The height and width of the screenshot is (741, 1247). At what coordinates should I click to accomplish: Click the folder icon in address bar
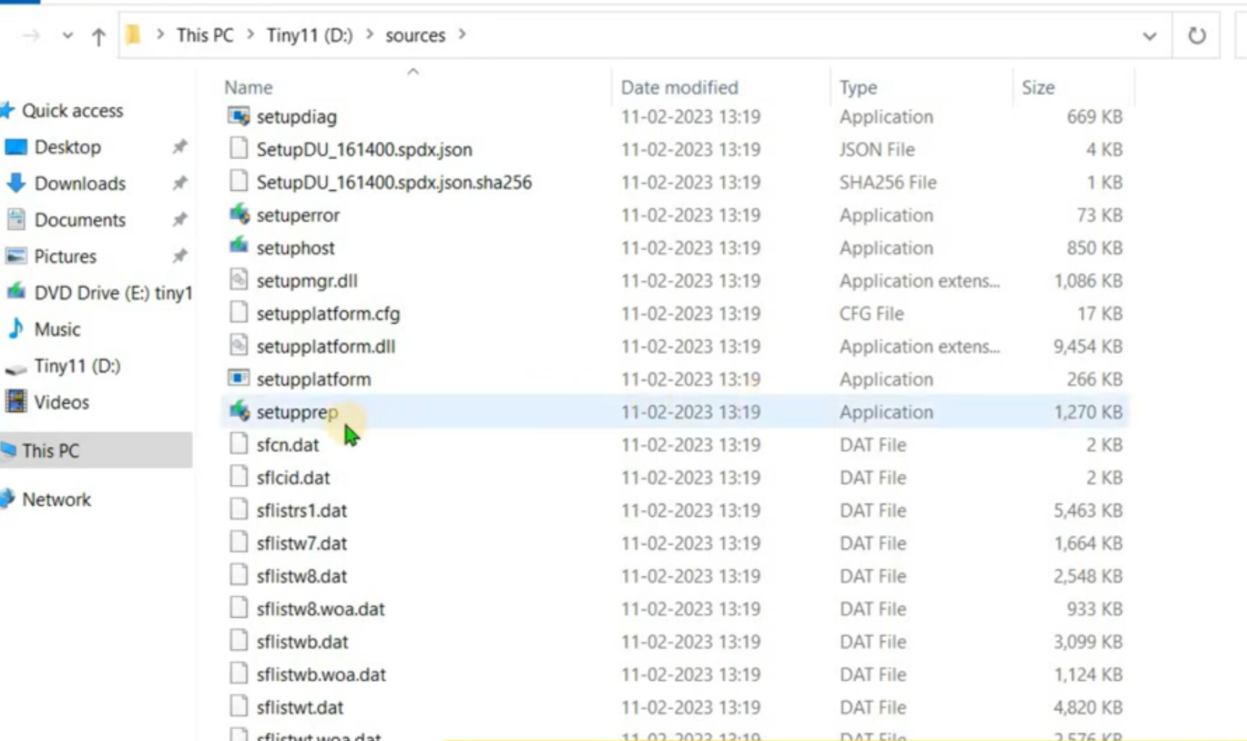click(133, 34)
